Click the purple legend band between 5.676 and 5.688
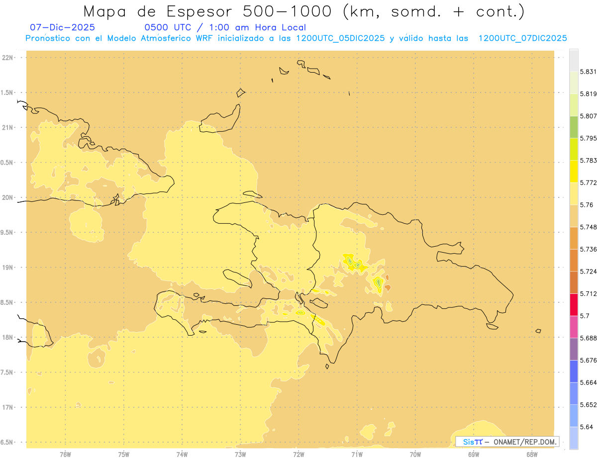Image resolution: width=597 pixels, height=461 pixels. pyautogui.click(x=574, y=349)
